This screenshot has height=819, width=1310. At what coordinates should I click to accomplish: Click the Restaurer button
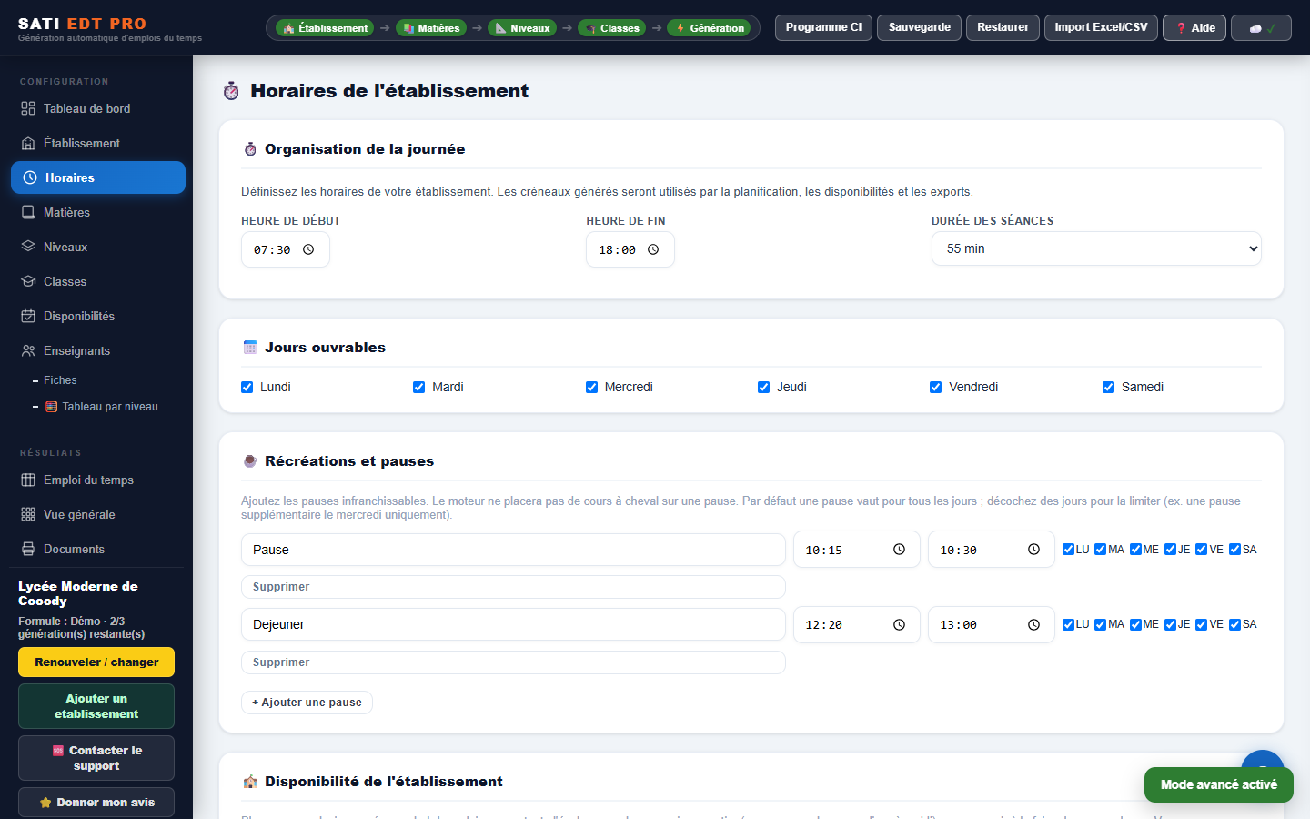click(x=1003, y=28)
